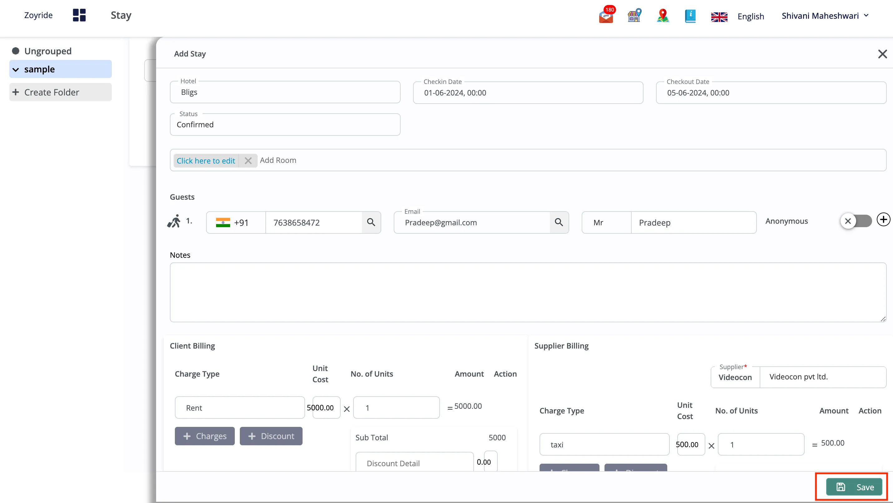The image size is (893, 503).
Task: Open the store locator icon
Action: (634, 15)
